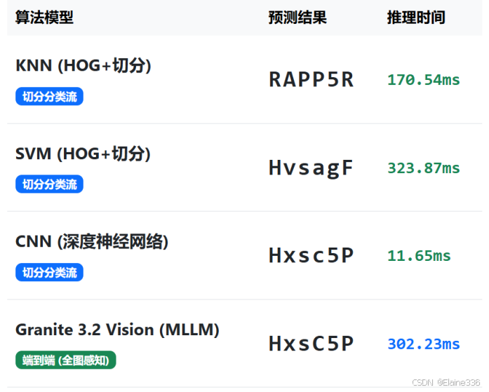Select the KNN (HOG+切分) model name
This screenshot has height=392, width=489.
(x=83, y=65)
